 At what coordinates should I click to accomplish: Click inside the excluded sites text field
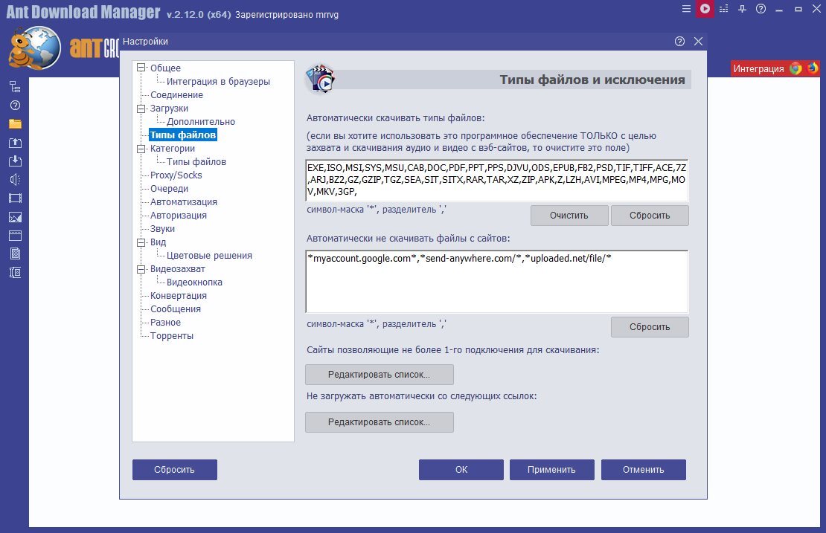(x=497, y=282)
